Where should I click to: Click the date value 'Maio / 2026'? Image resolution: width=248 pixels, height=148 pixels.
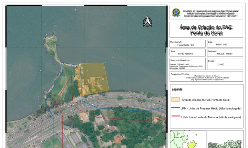[x=221, y=44]
